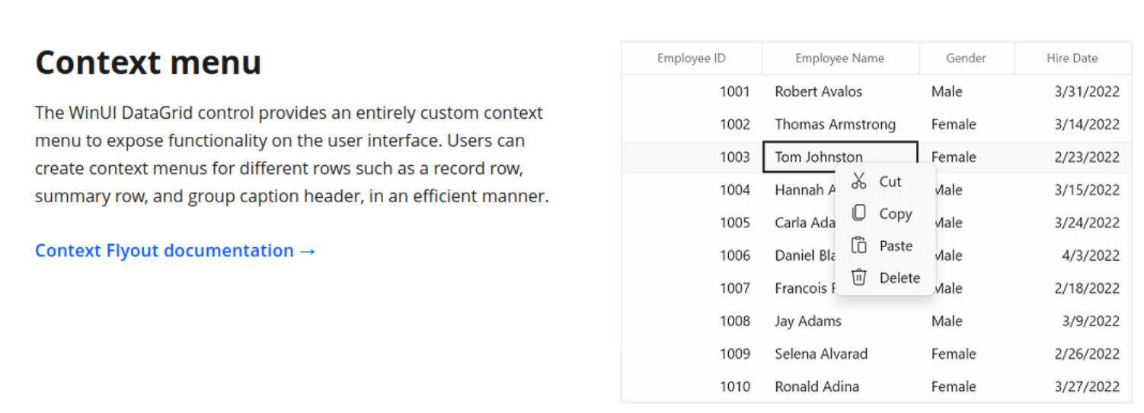Click the Employee ID column header
The width and height of the screenshot is (1144, 413).
click(x=691, y=59)
